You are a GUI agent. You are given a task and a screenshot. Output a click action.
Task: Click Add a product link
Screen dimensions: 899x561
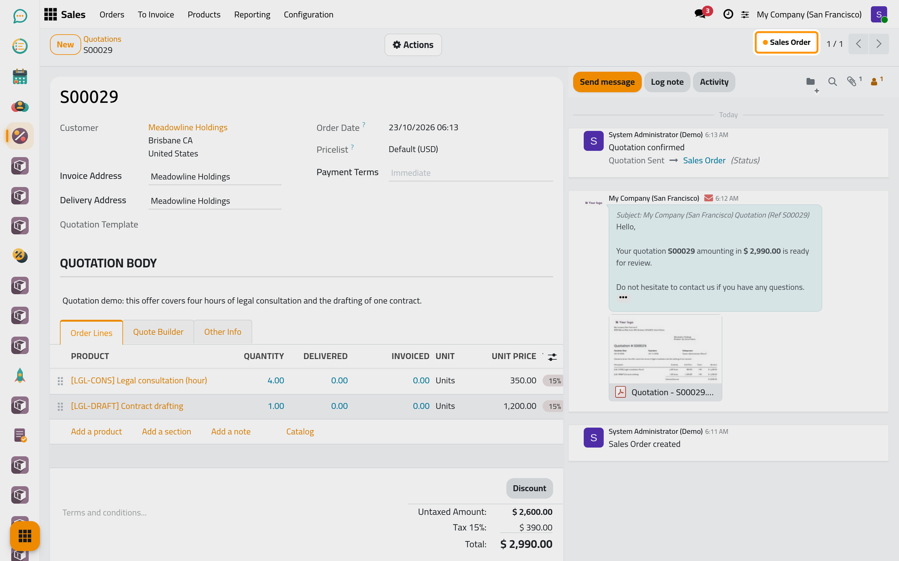(96, 432)
